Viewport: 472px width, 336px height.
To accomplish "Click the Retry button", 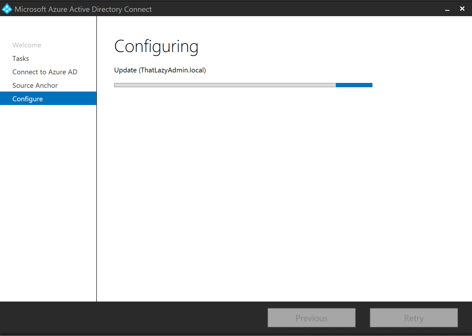I will (414, 318).
